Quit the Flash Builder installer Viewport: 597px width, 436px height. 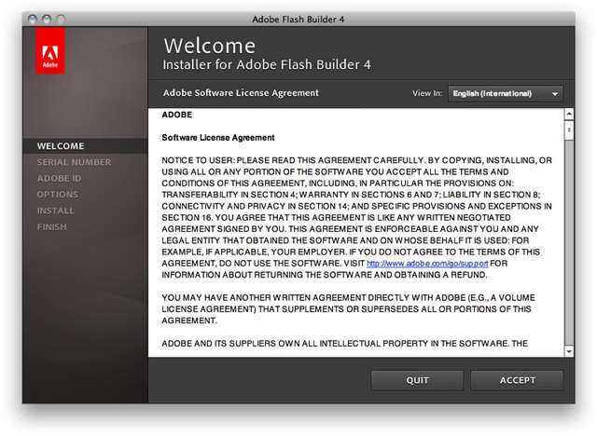point(417,380)
